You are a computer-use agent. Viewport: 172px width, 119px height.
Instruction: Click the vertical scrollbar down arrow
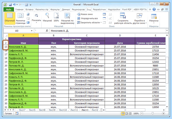tap(167, 107)
